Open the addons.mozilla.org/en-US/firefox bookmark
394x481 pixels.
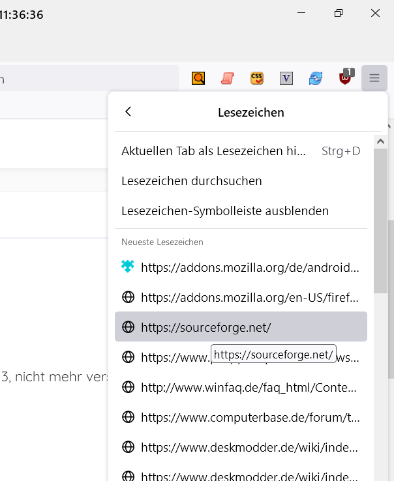pyautogui.click(x=249, y=297)
